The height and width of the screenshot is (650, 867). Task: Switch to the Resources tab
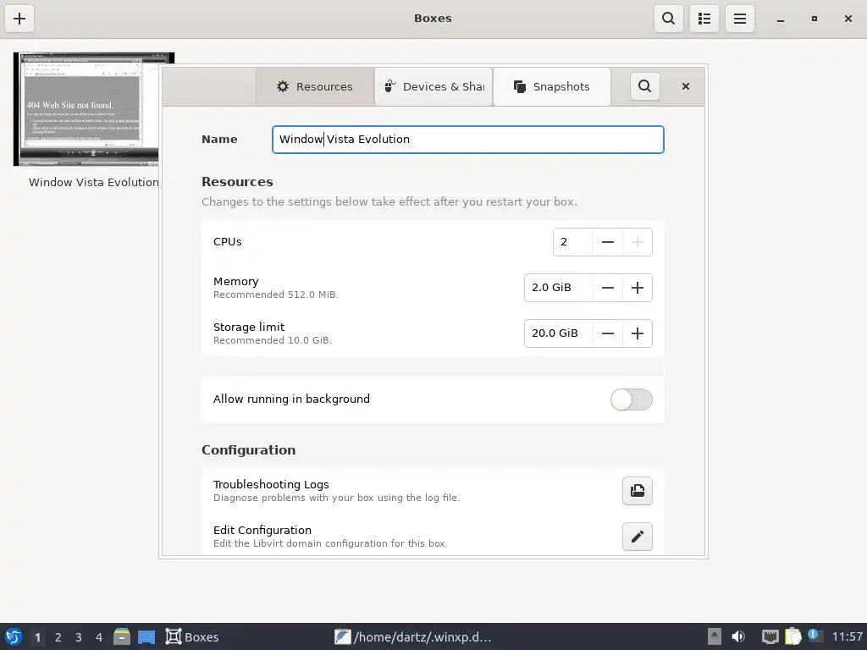point(315,87)
